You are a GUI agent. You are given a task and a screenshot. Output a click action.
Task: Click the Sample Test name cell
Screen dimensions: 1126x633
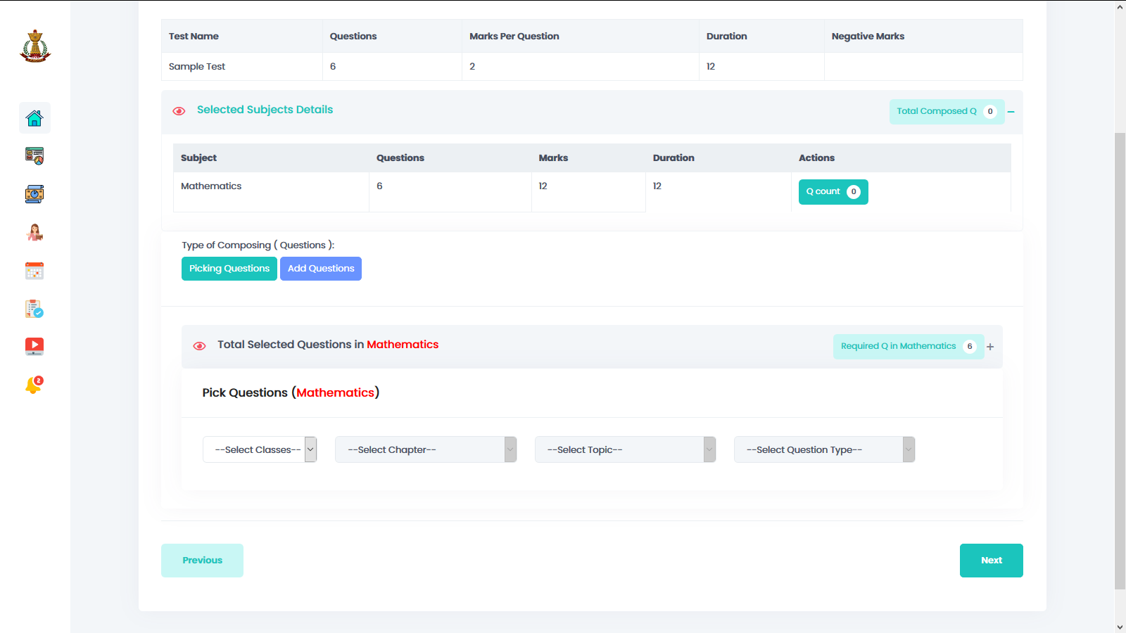click(x=242, y=67)
